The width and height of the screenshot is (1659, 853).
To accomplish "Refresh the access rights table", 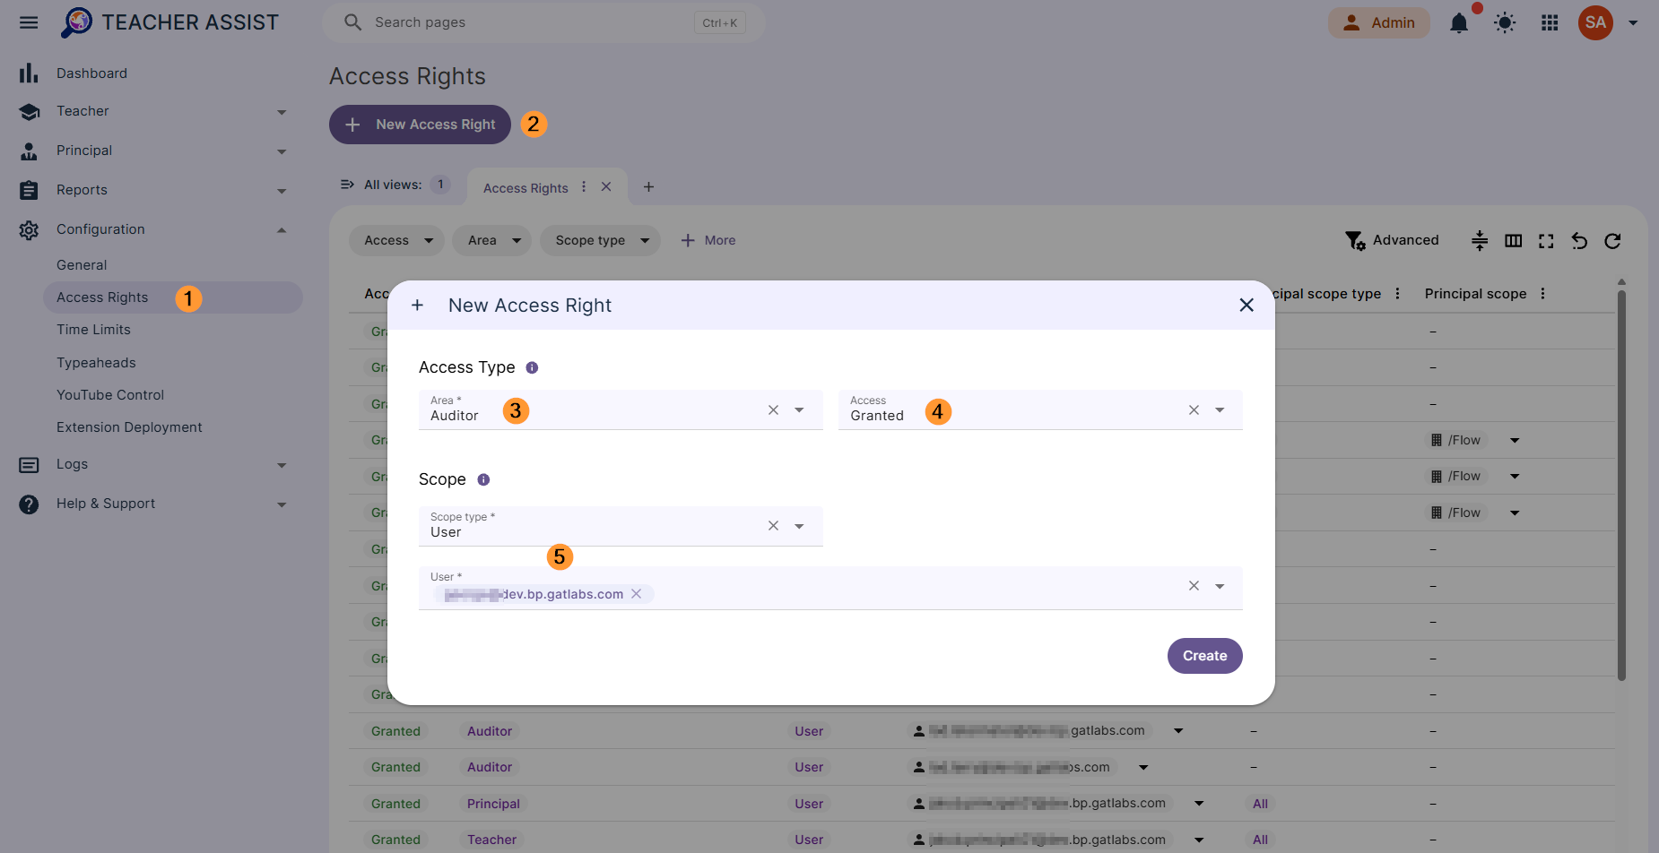I will coord(1612,240).
